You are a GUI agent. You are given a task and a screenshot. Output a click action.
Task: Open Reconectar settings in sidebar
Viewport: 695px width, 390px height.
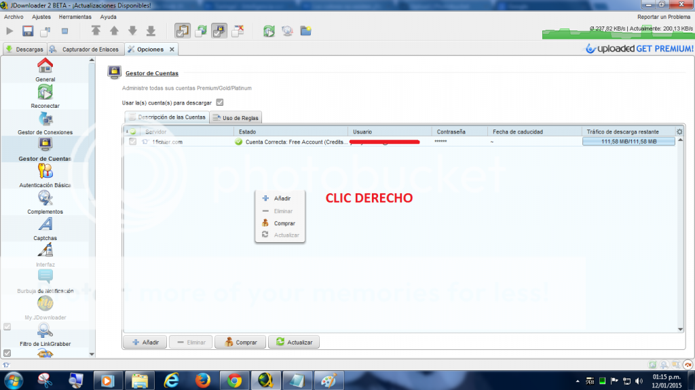point(45,96)
